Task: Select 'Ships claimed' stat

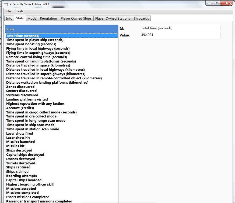Action: click(62, 172)
